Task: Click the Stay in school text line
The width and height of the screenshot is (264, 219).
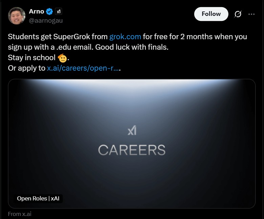Action: tap(32, 58)
